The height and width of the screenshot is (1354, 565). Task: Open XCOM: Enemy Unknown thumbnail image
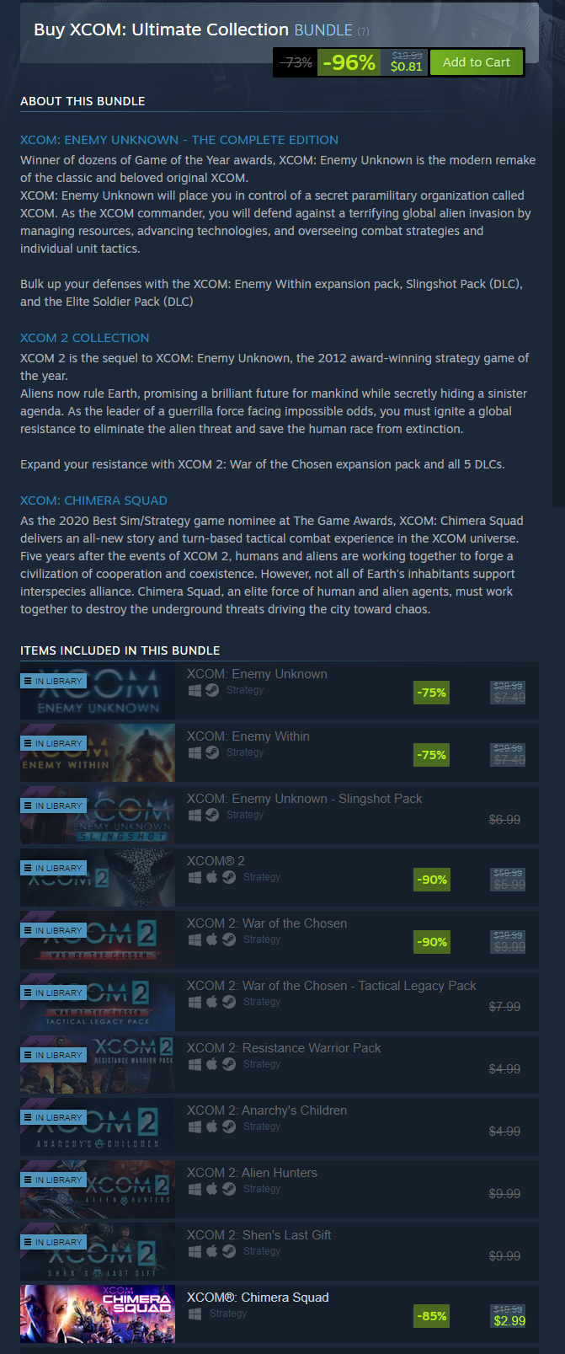[98, 691]
